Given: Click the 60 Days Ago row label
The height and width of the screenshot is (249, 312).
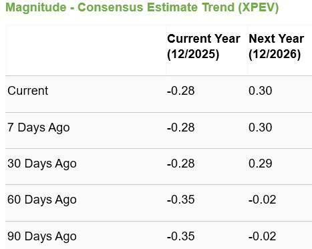Looking at the screenshot, I should point(42,200).
